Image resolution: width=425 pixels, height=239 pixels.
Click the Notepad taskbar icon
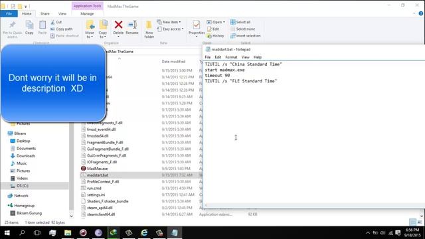[x=175, y=233]
